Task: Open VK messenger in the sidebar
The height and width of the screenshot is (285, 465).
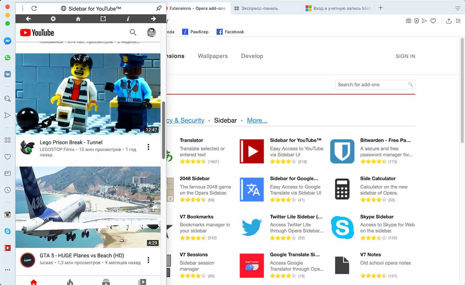Action: coord(7,74)
